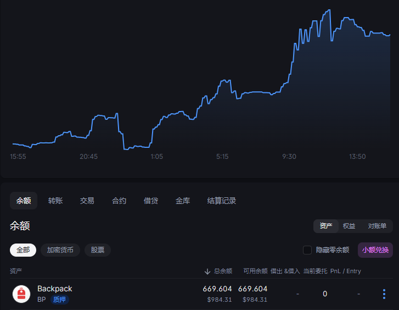Select the 权益 view segment
This screenshot has height=310, width=399.
click(349, 226)
